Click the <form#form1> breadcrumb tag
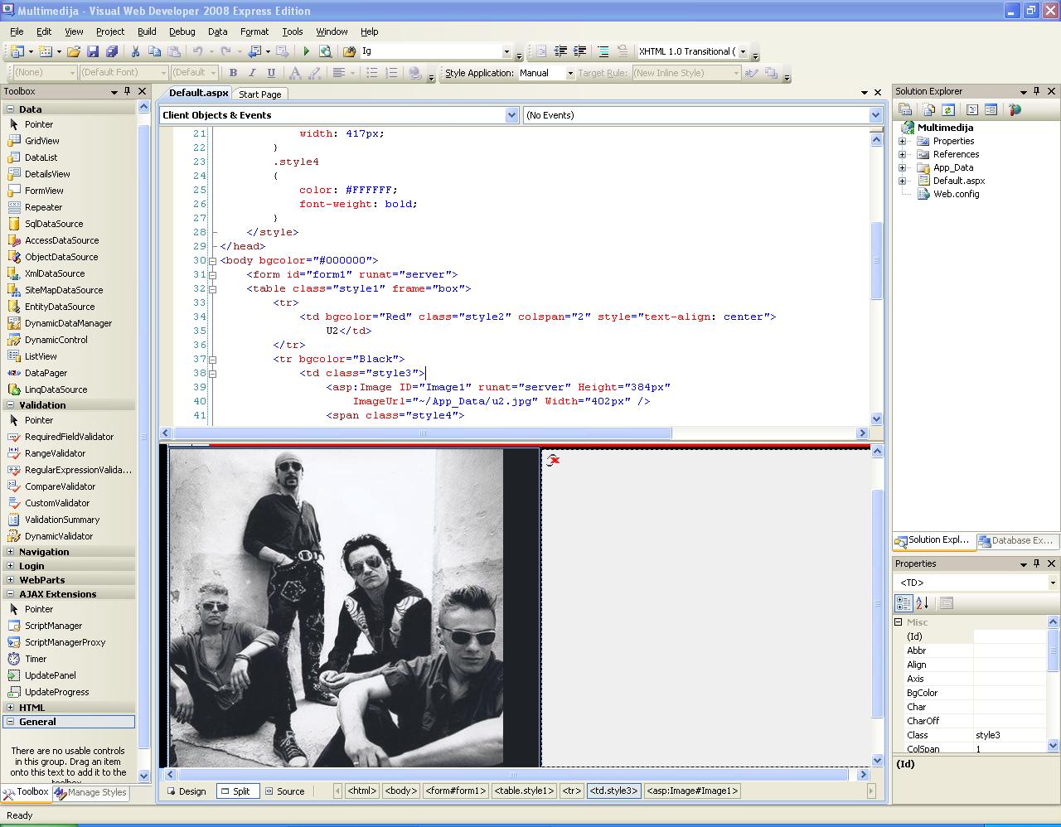Screen dimensions: 1061x827 click(x=455, y=791)
